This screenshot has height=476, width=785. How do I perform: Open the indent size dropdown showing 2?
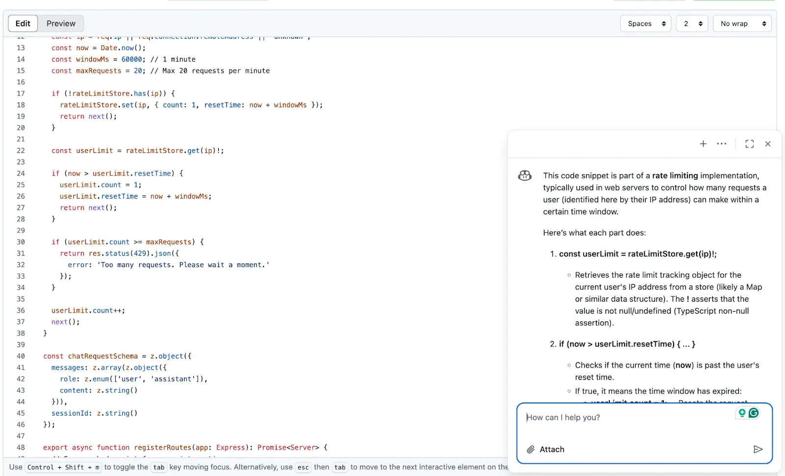click(x=692, y=24)
